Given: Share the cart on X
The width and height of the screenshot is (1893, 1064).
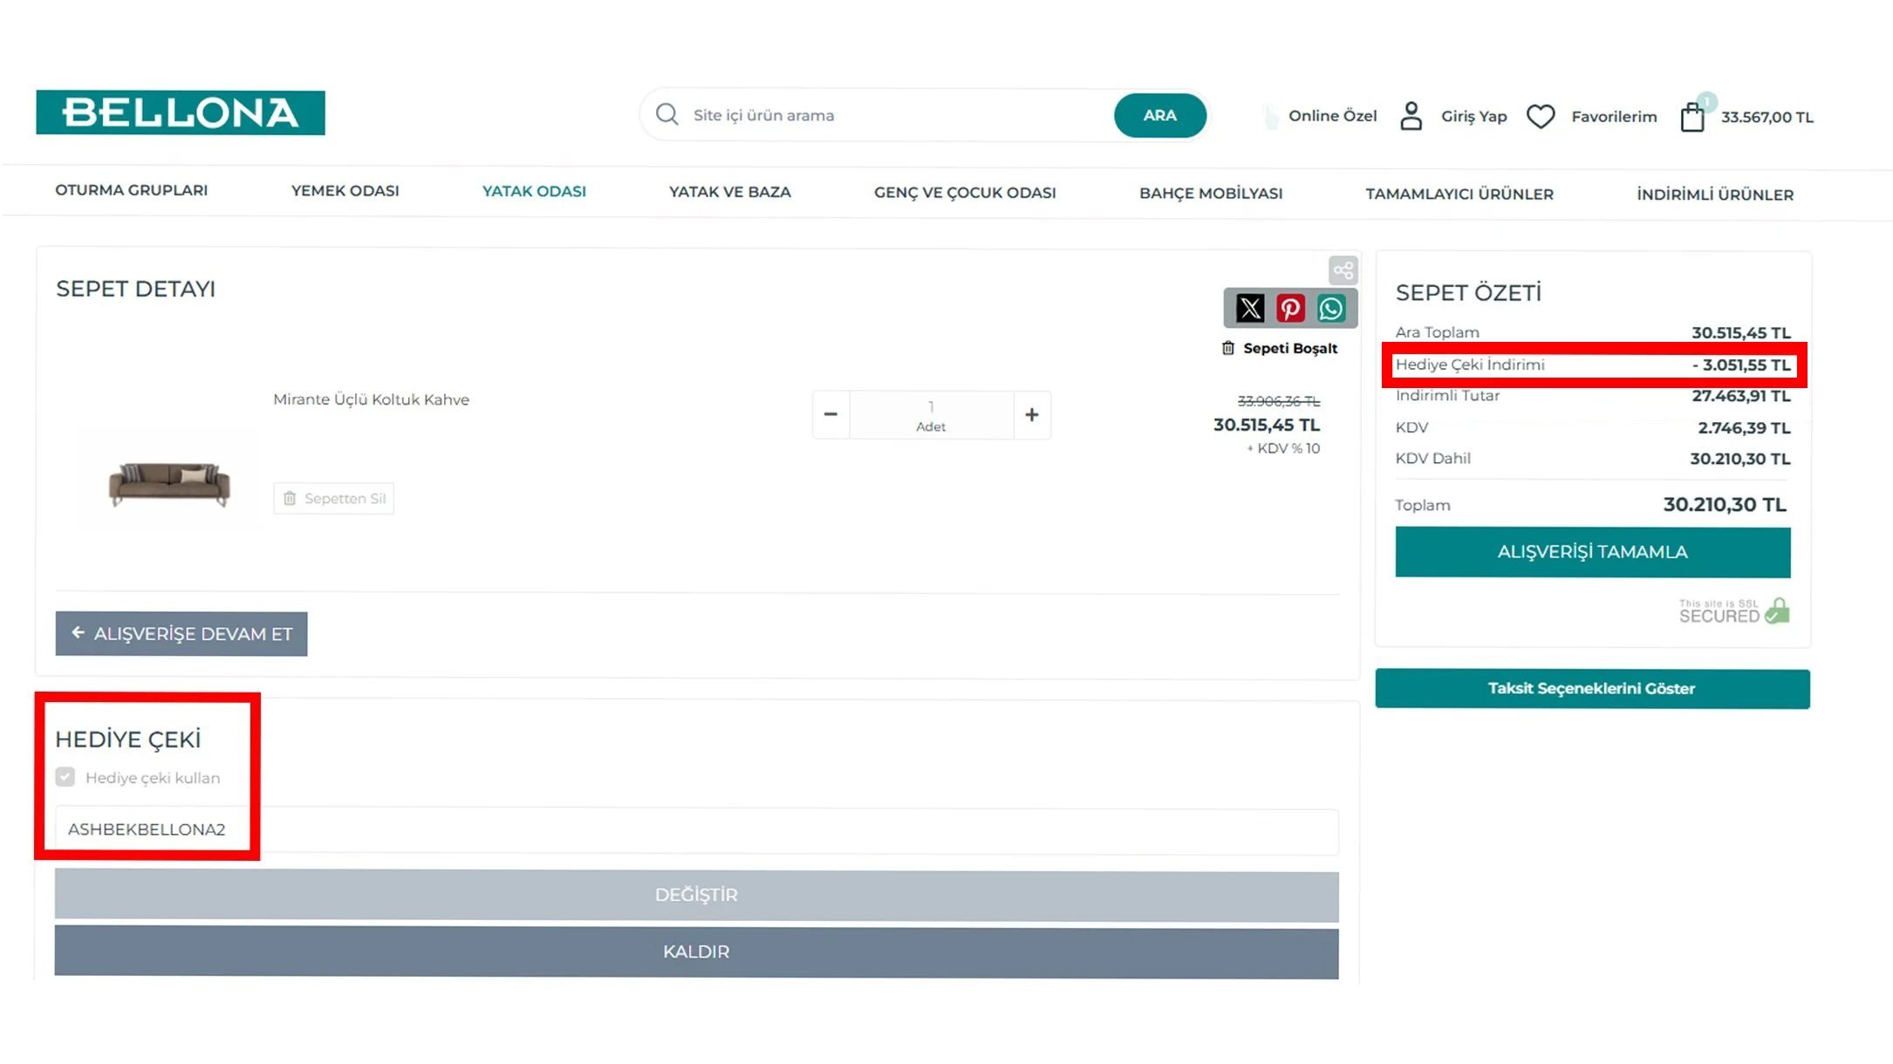Looking at the screenshot, I should (1250, 308).
